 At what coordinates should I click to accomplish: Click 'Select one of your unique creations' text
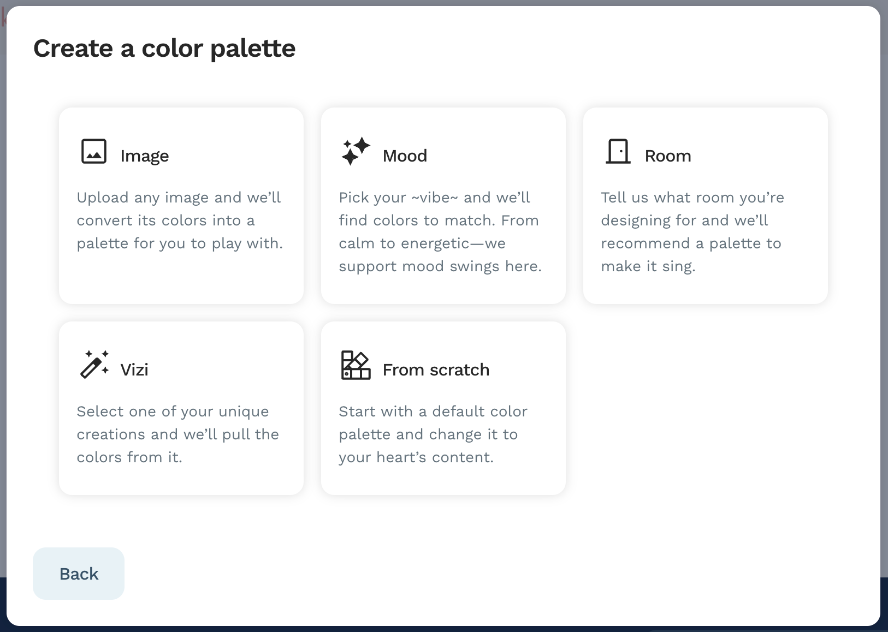pos(178,434)
